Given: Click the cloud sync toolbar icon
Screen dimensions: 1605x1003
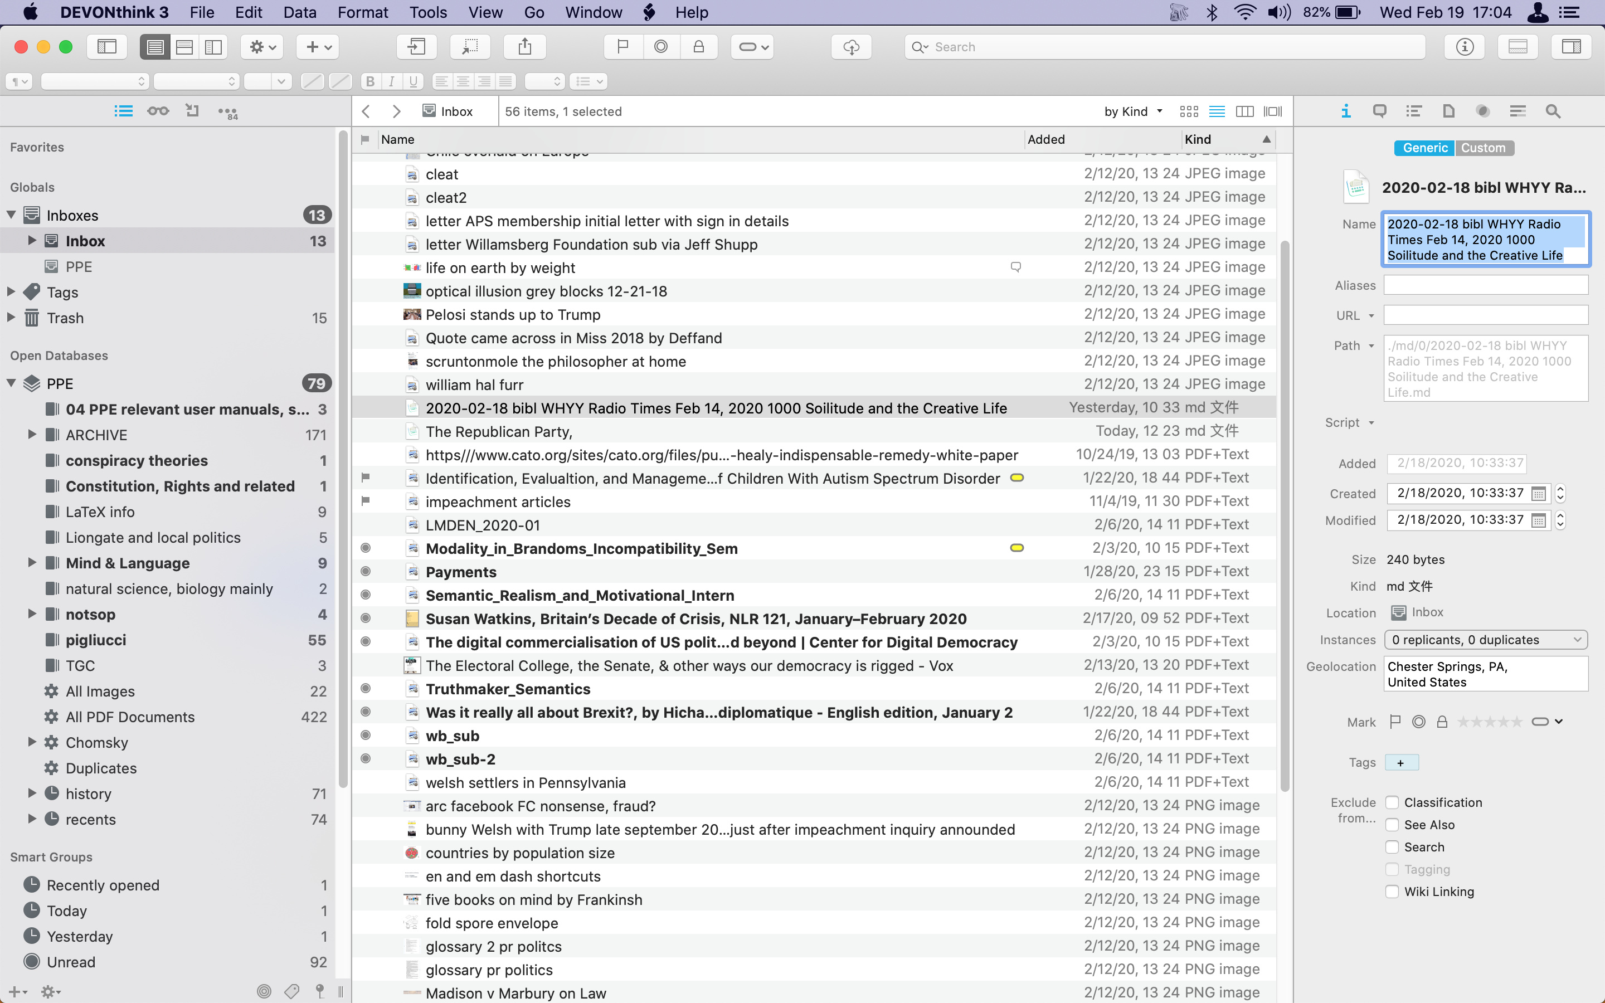Looking at the screenshot, I should tap(851, 47).
